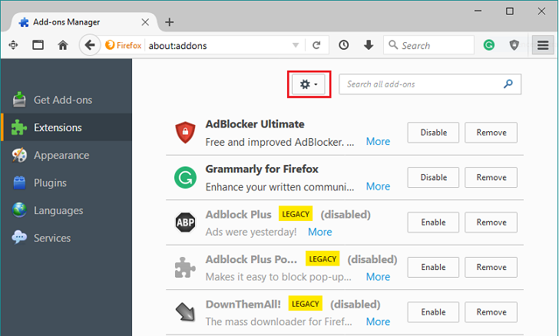559x336 pixels.
Task: Open the Services category
Action: [x=66, y=238]
